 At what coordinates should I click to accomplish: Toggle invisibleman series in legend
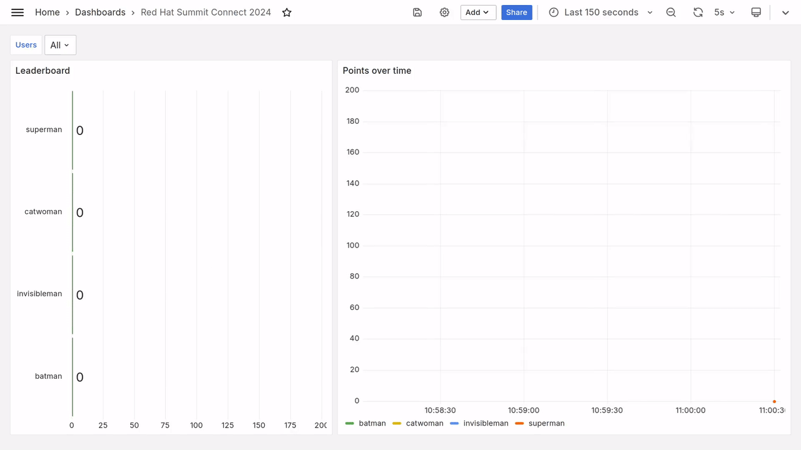click(x=486, y=423)
